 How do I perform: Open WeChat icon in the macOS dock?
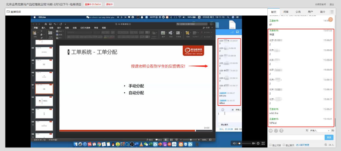(146, 144)
